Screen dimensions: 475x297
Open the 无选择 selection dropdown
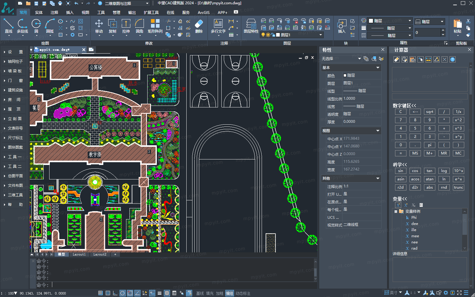pos(341,58)
